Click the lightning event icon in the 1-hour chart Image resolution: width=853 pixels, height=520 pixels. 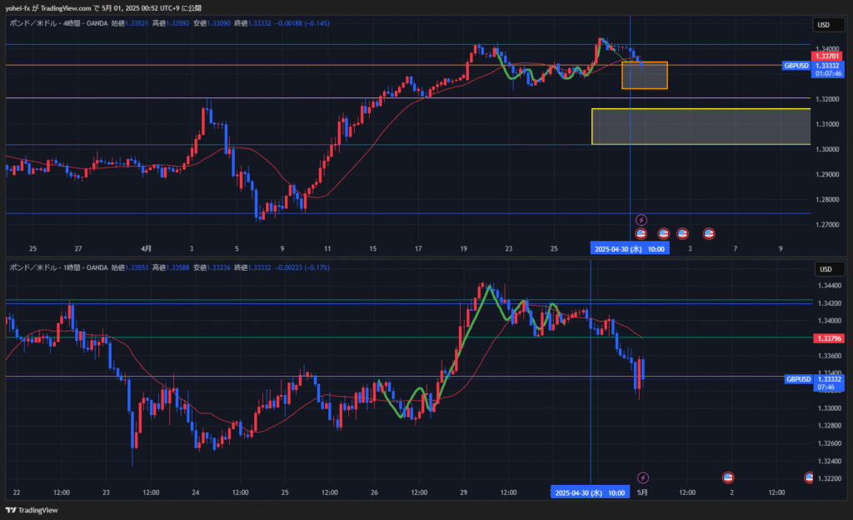[x=642, y=477]
